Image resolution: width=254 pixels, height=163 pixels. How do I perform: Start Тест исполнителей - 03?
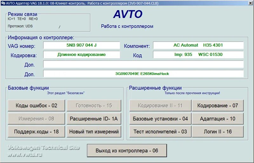pyautogui.click(x=160, y=132)
